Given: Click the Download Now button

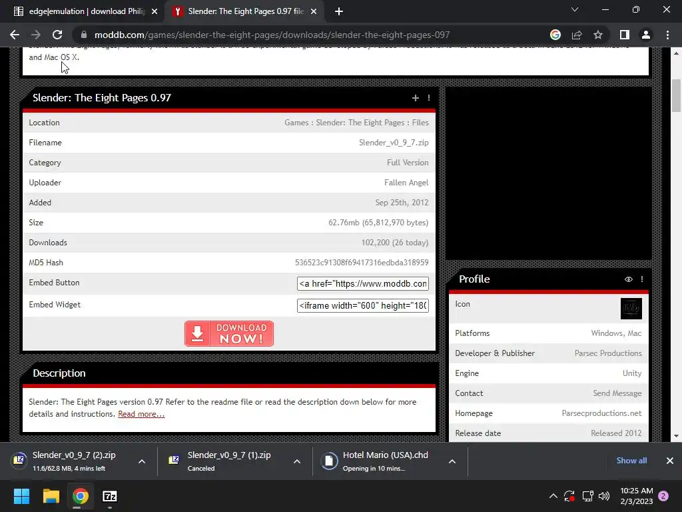Looking at the screenshot, I should pyautogui.click(x=229, y=333).
